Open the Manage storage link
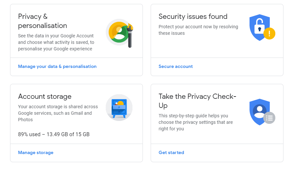The width and height of the screenshot is (288, 169). (x=35, y=152)
